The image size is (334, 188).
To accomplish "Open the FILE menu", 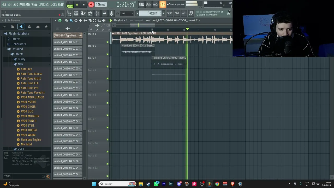I will (x=4, y=4).
